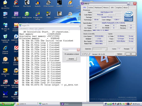
Task: Open the Memory tab in CPU-Z
Action: [x=106, y=8]
